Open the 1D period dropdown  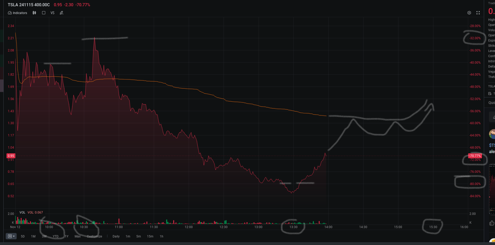tap(11, 236)
